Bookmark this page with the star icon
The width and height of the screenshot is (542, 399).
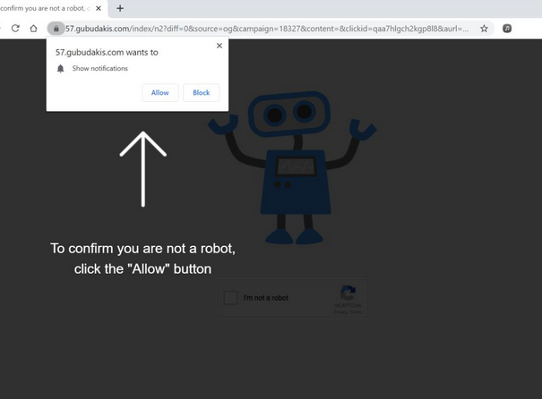484,29
